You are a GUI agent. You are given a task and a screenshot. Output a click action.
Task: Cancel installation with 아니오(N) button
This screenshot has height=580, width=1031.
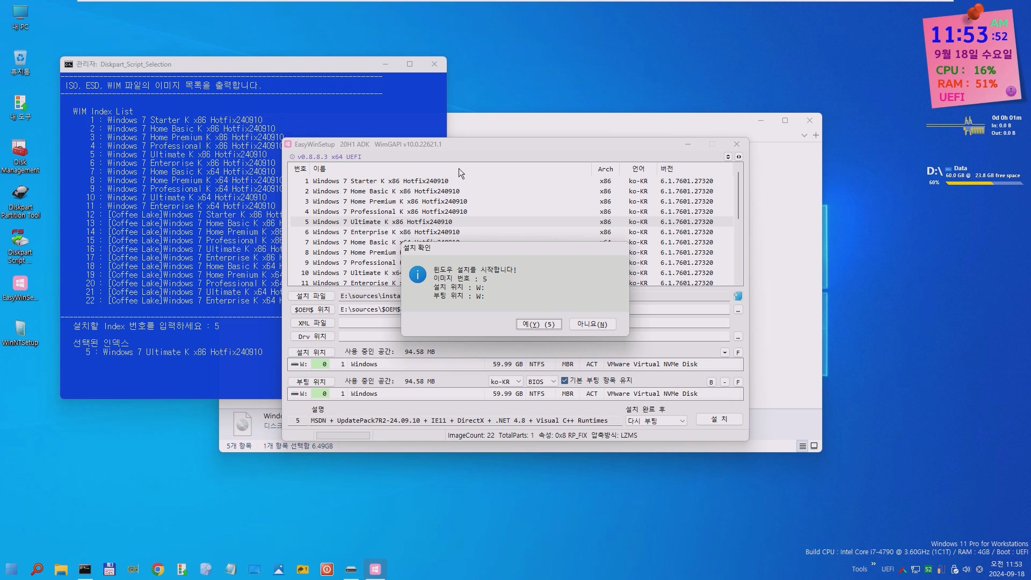592,324
